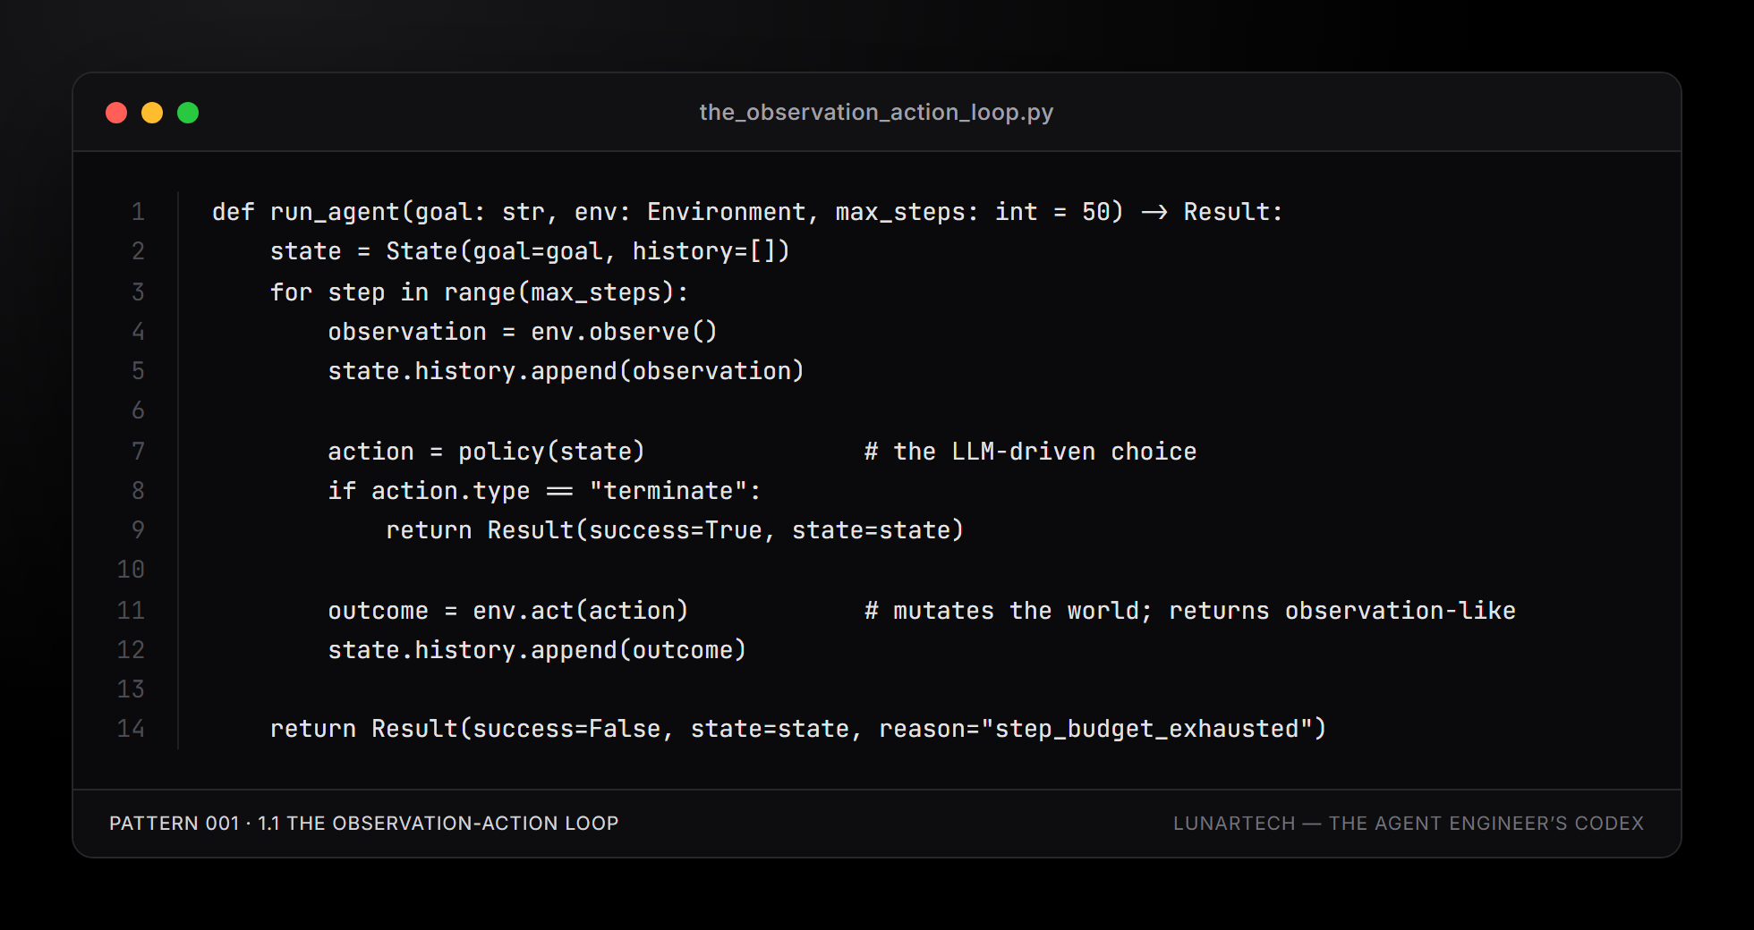This screenshot has width=1754, height=930.
Task: Click the comment '# mutates the world; returns observation-like'
Action: (1189, 611)
